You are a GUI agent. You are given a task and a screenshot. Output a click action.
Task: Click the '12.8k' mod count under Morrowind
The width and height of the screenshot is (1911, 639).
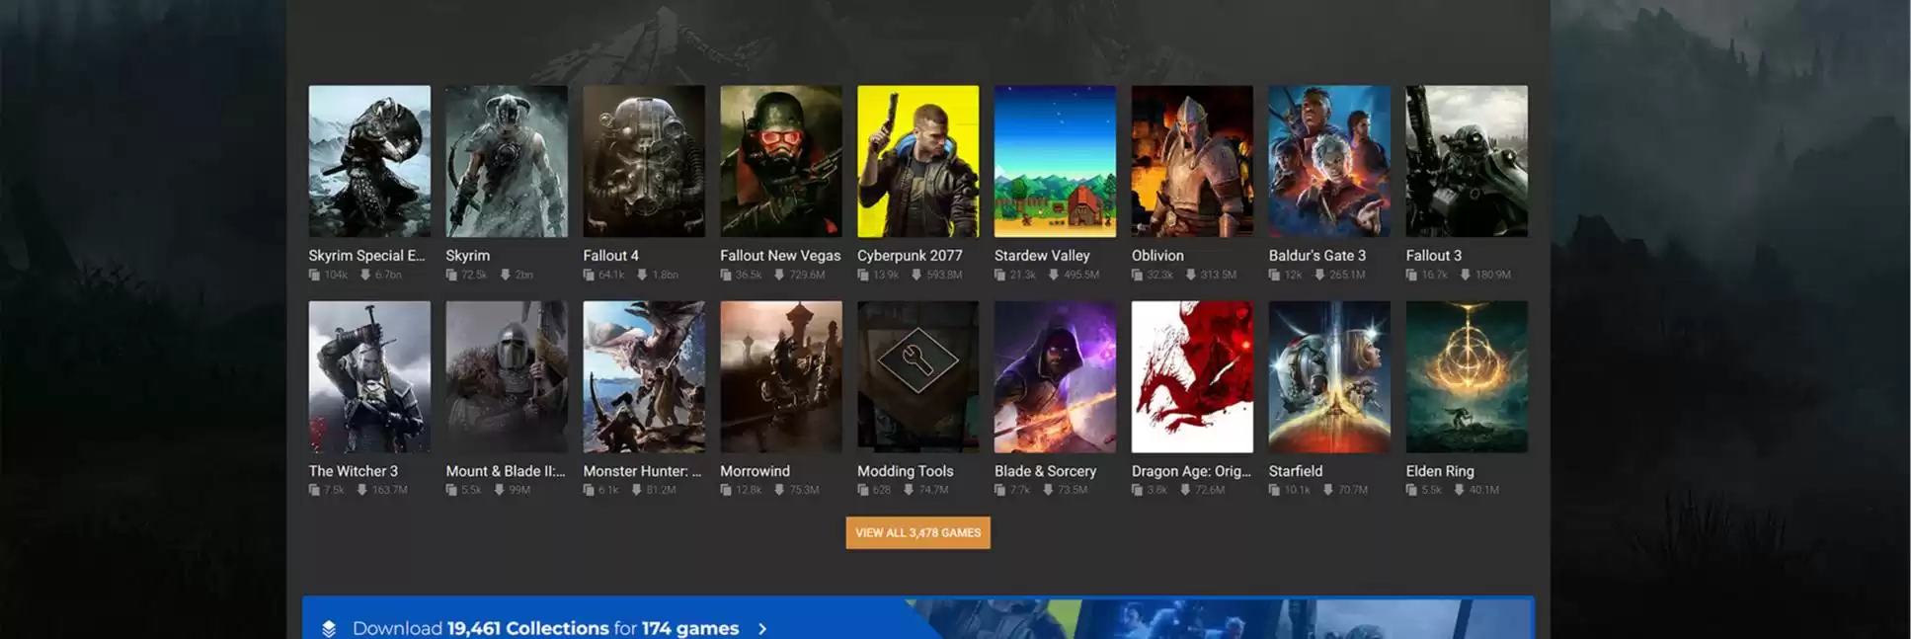coord(749,490)
